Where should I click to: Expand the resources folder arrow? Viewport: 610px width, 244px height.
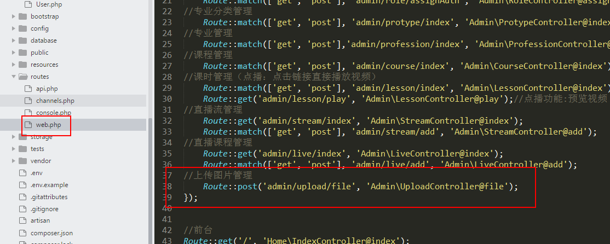[x=13, y=65]
